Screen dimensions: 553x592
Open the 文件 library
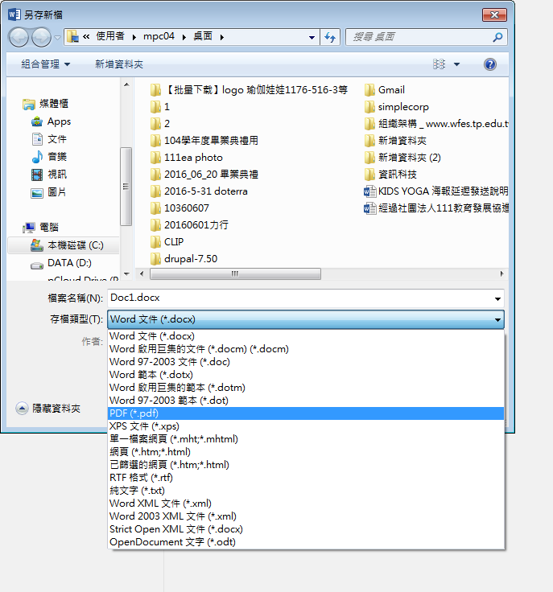point(49,139)
